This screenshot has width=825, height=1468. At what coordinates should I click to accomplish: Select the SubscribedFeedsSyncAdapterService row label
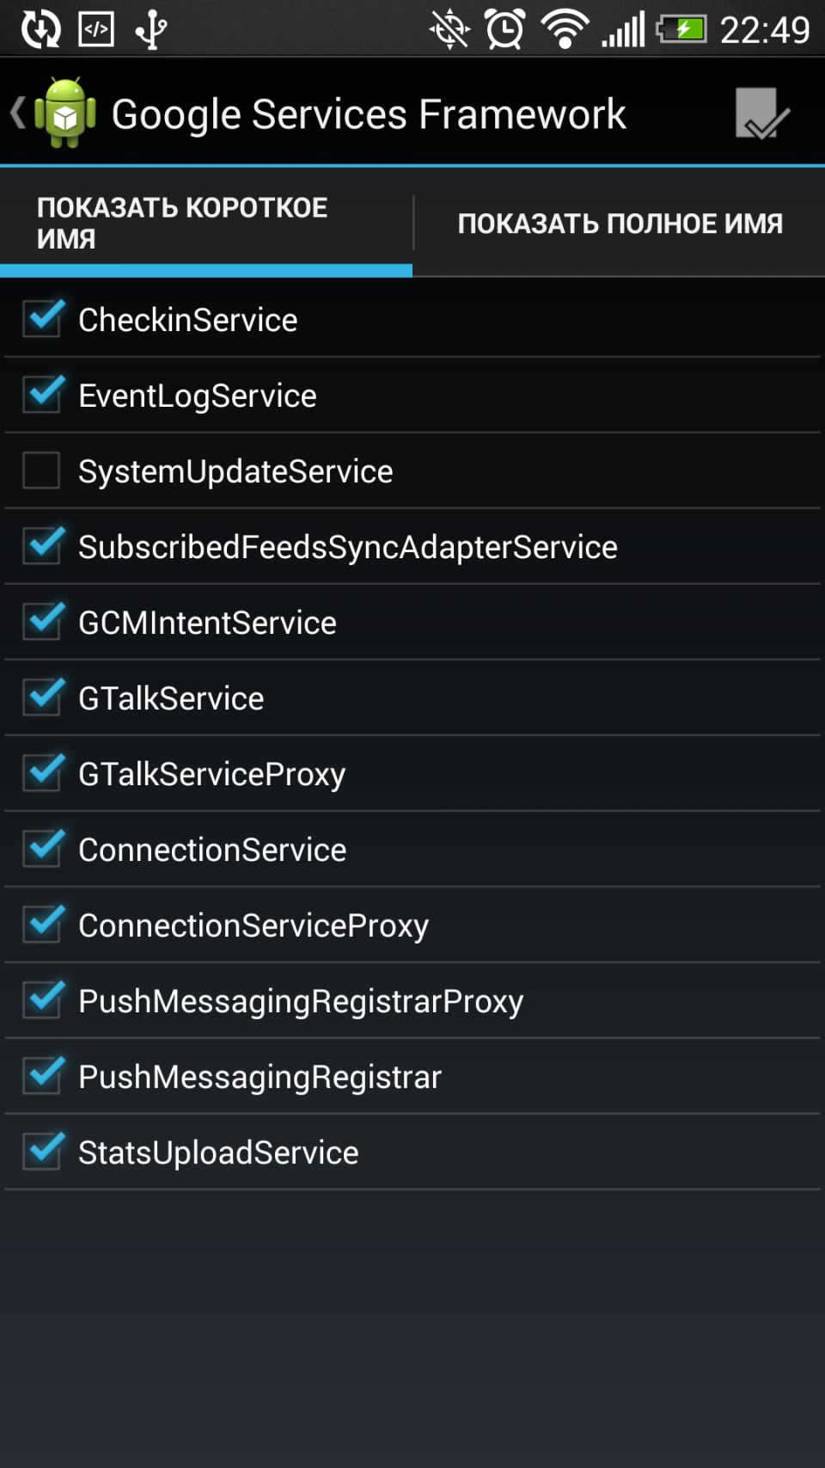347,547
